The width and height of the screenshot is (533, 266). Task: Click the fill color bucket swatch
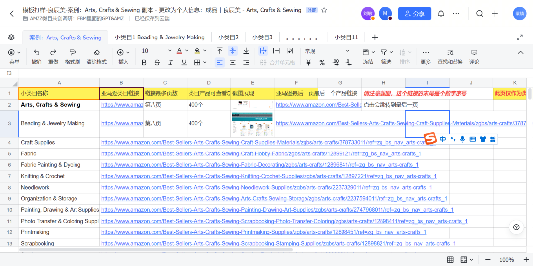[197, 51]
